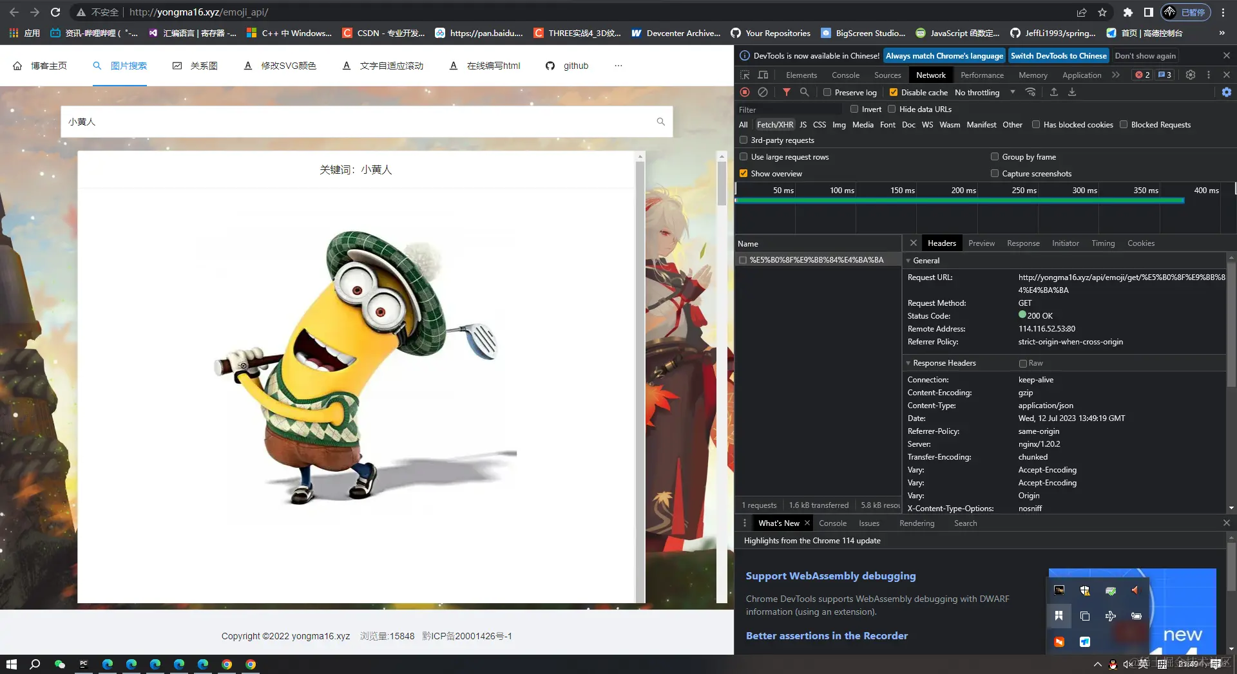Enable the Preserve log checkbox
1237x674 pixels.
[827, 93]
